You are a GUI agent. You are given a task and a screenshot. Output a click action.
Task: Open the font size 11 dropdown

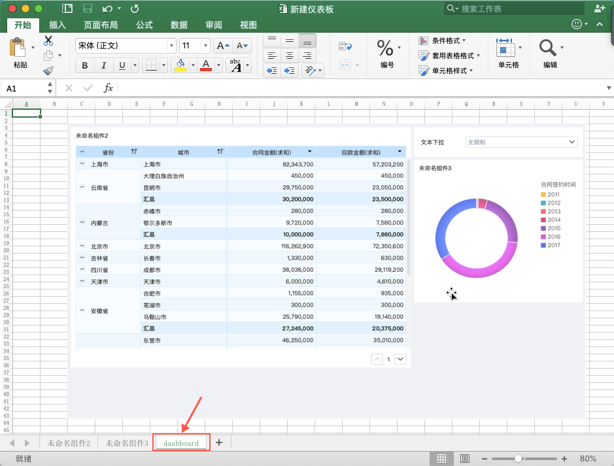(x=205, y=46)
